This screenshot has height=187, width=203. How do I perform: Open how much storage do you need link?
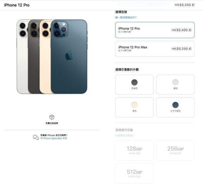(x=125, y=135)
